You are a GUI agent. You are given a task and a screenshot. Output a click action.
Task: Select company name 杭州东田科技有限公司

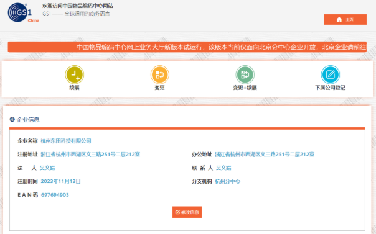[66, 141]
